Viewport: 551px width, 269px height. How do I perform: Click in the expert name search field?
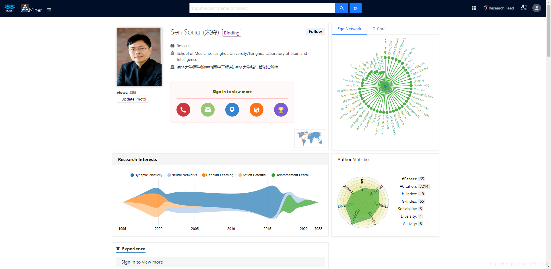click(262, 8)
